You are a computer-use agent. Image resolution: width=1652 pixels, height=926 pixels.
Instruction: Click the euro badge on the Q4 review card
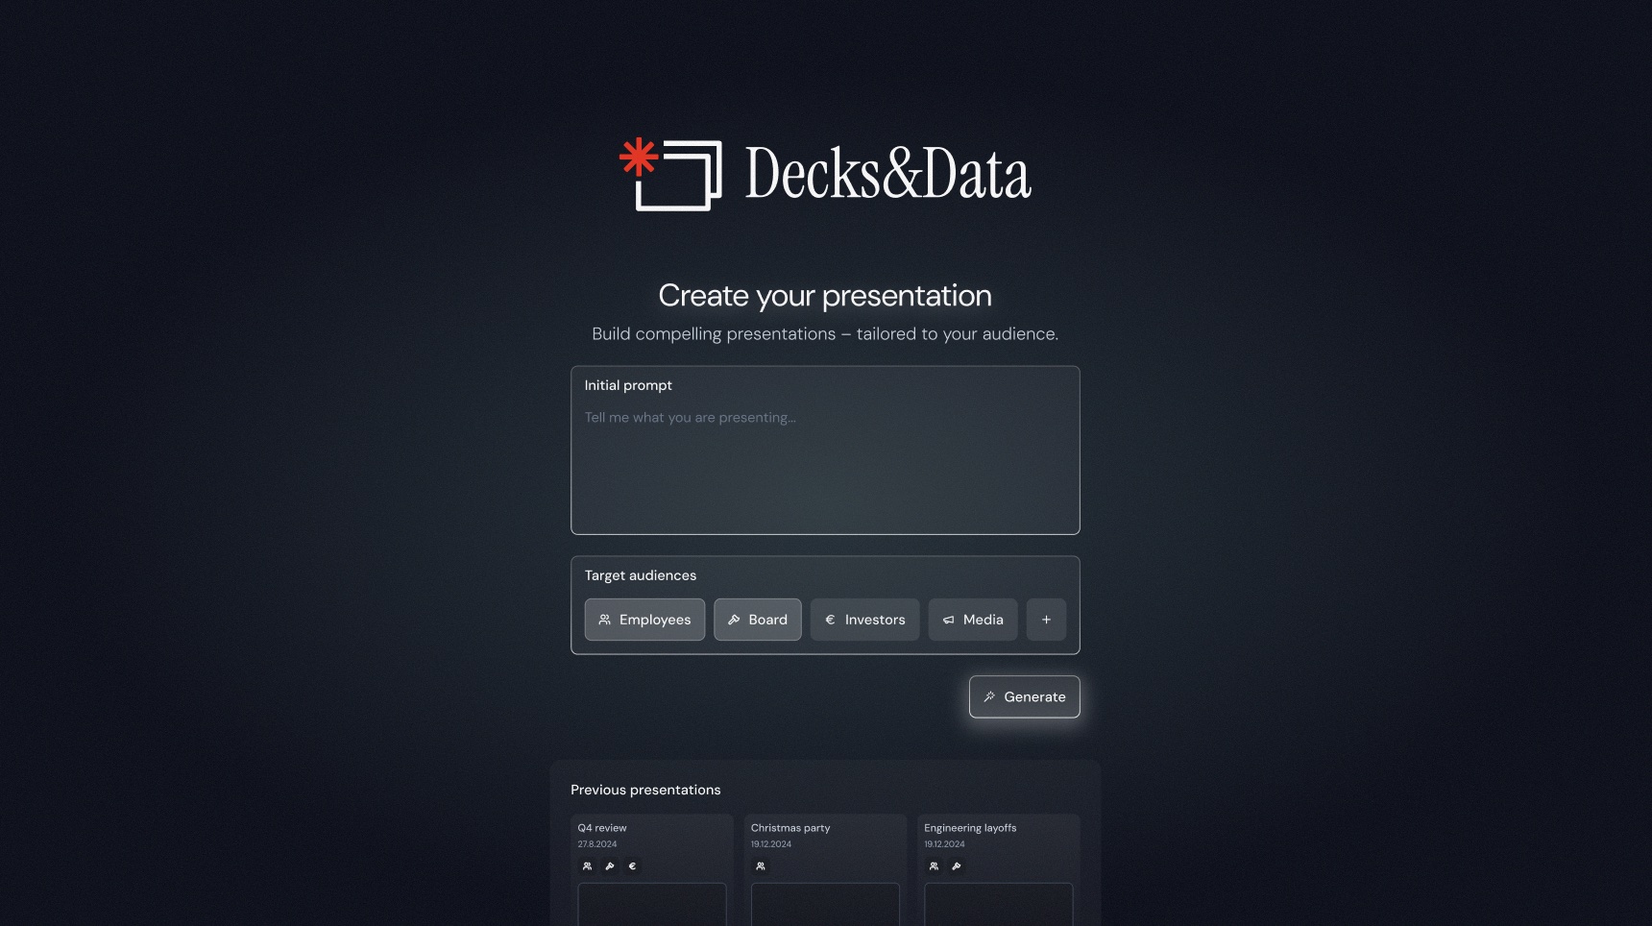[x=632, y=866]
